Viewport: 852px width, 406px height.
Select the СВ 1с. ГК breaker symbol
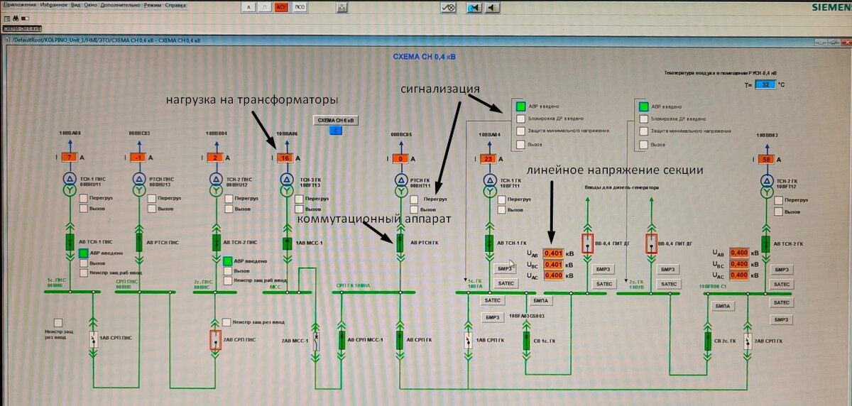526,340
